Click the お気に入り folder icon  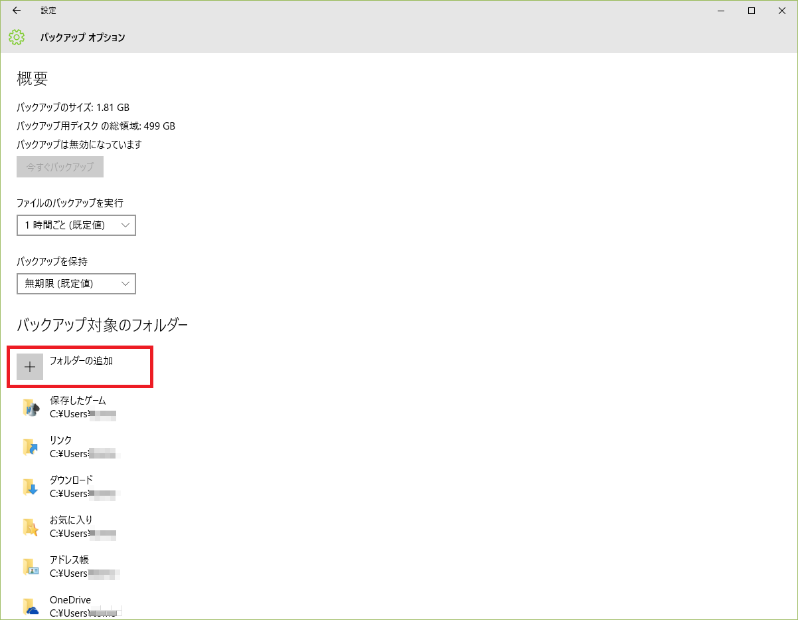click(30, 526)
